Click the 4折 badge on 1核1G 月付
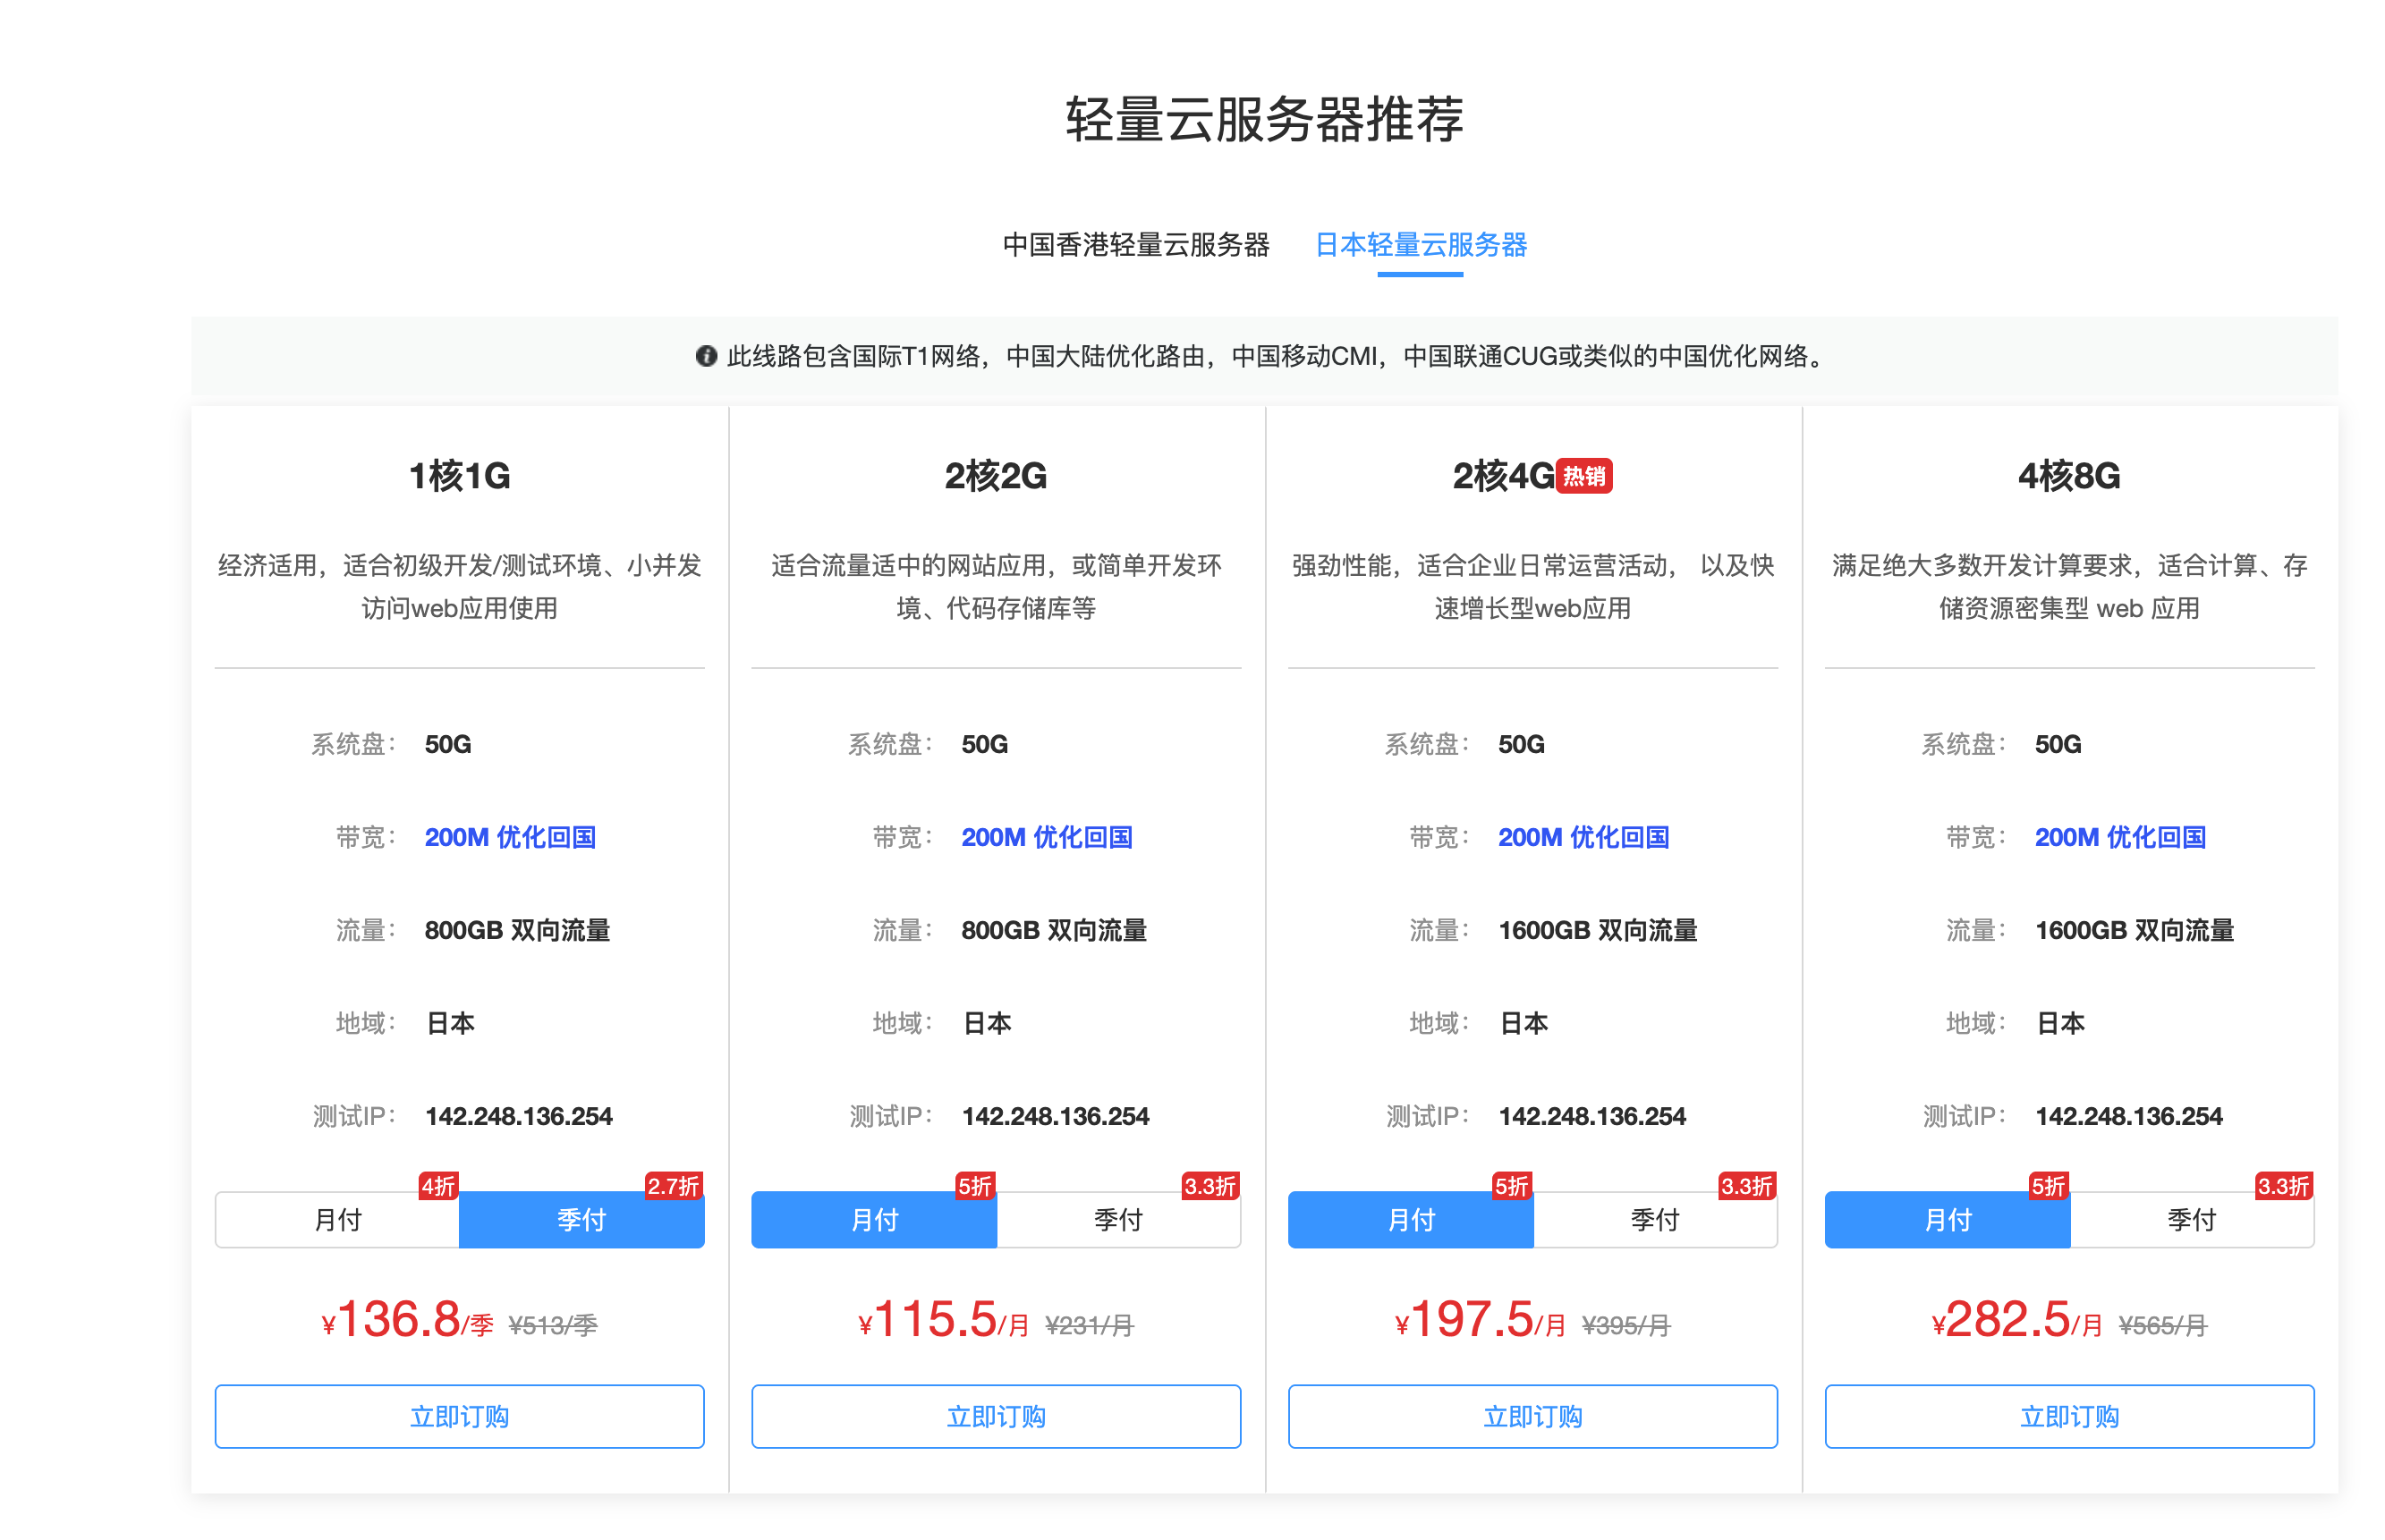 [x=438, y=1186]
